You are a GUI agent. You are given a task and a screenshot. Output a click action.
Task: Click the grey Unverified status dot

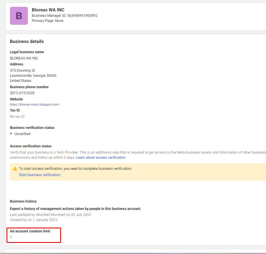point(11,134)
